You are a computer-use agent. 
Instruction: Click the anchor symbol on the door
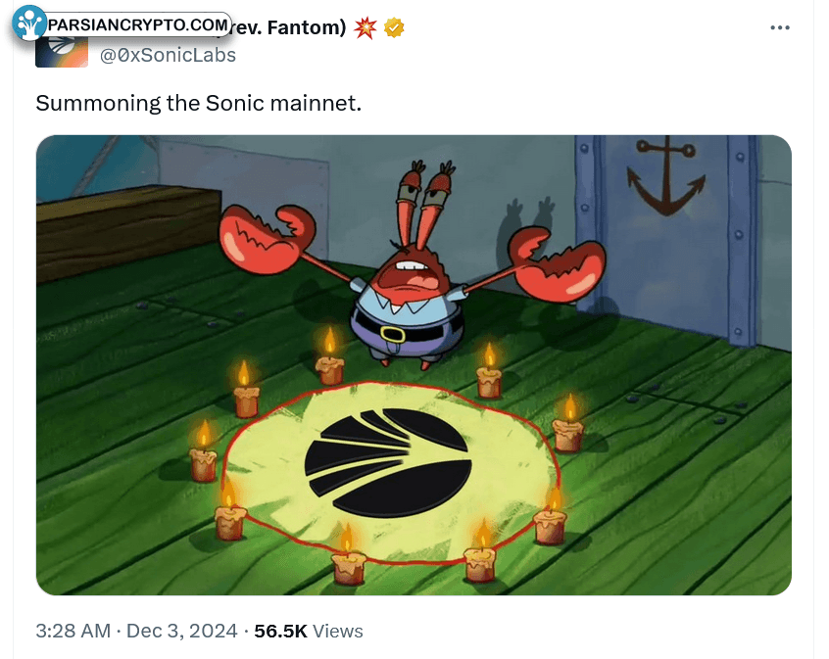click(666, 176)
